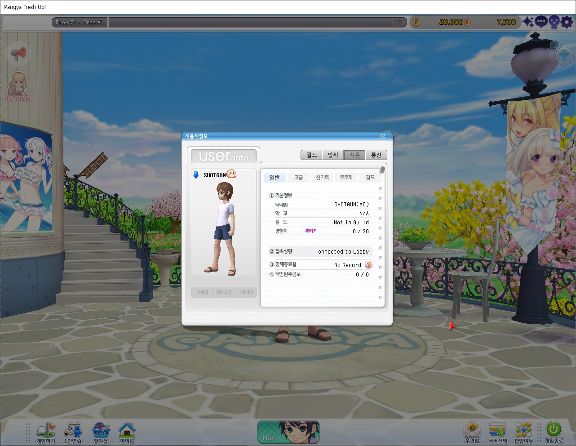Screen dimensions: 576x446
Task: Open the 우편함 mailbox icon
Action: (472, 432)
